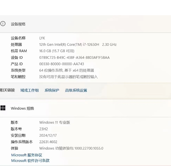Click the 操作系统版本 label
The width and height of the screenshot is (171, 166).
pos(22,142)
